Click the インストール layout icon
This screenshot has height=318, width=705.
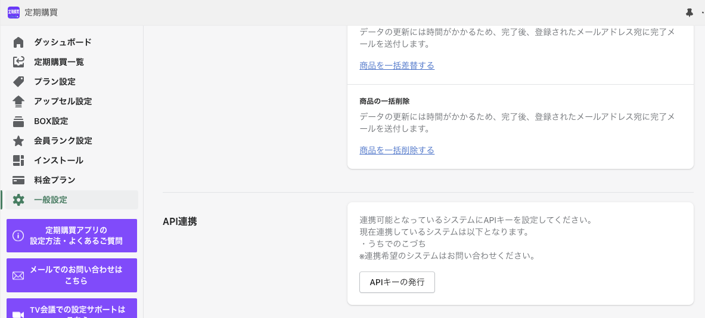click(x=18, y=160)
